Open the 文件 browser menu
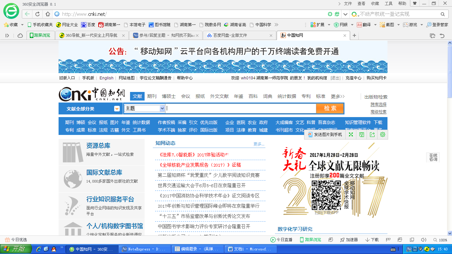This screenshot has width=452, height=254. (348, 4)
